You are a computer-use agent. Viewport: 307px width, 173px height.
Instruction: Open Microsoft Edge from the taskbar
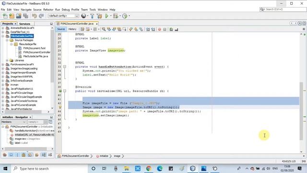coord(160,169)
